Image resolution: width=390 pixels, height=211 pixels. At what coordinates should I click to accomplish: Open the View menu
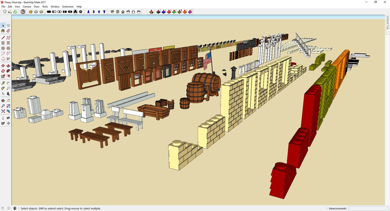click(x=17, y=6)
